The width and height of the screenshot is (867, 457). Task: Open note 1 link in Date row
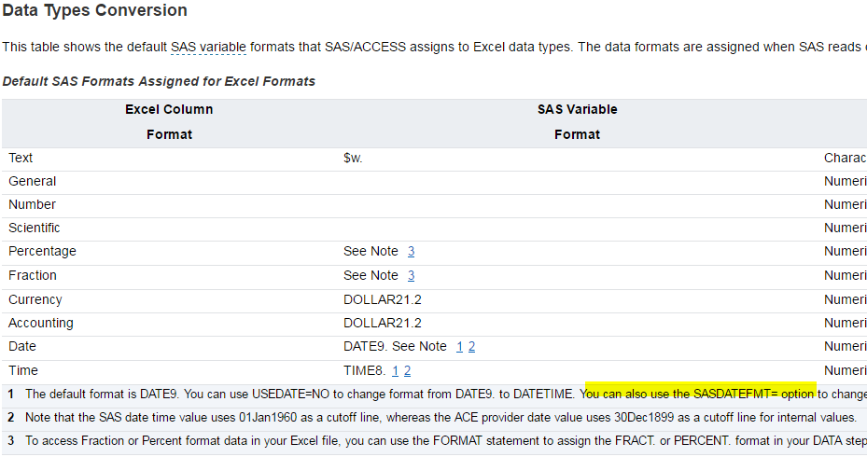(459, 347)
